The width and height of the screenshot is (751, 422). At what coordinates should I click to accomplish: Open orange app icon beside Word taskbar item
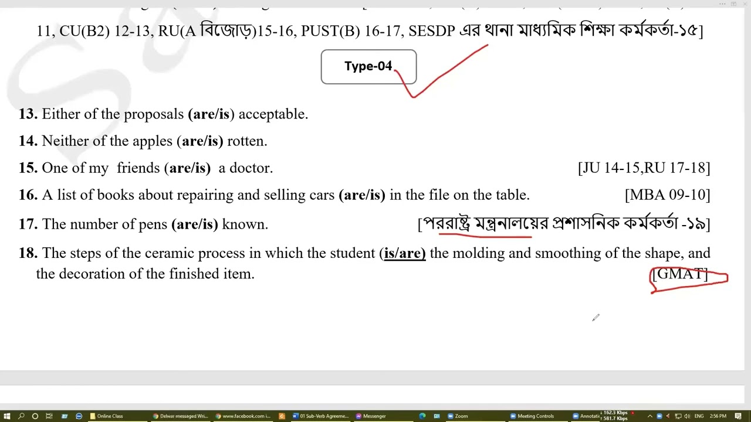click(282, 416)
